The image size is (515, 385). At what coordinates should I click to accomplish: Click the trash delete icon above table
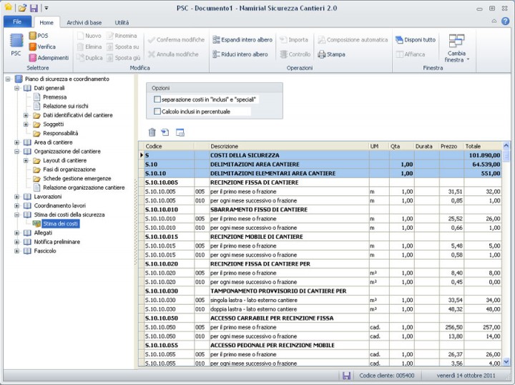152,132
